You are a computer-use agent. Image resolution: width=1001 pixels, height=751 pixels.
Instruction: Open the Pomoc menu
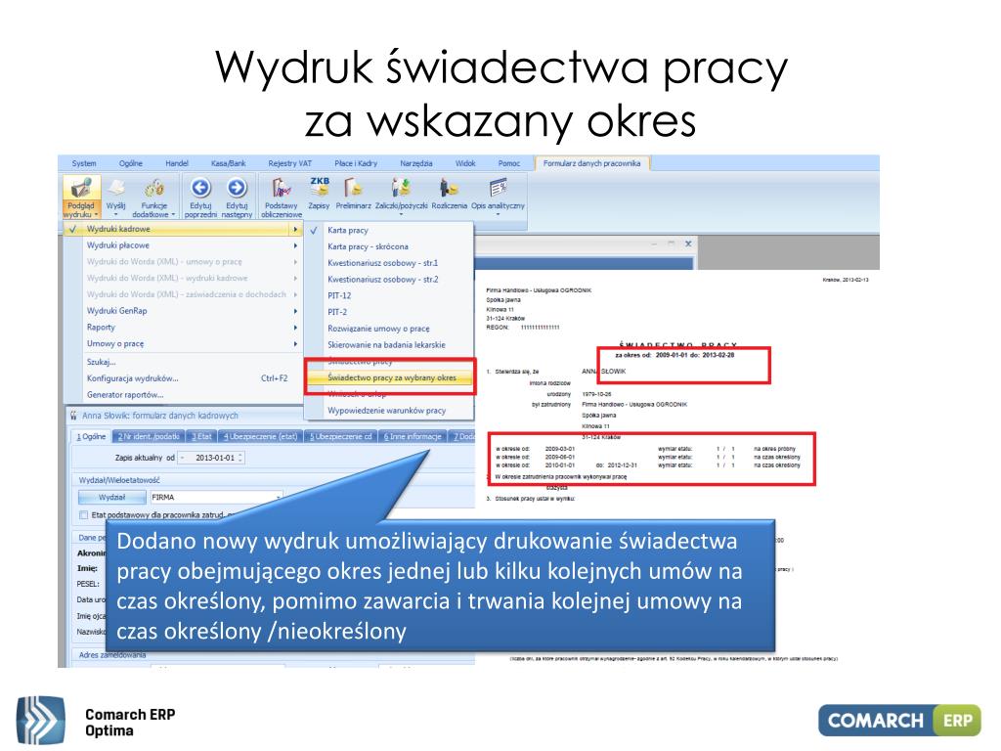[508, 163]
